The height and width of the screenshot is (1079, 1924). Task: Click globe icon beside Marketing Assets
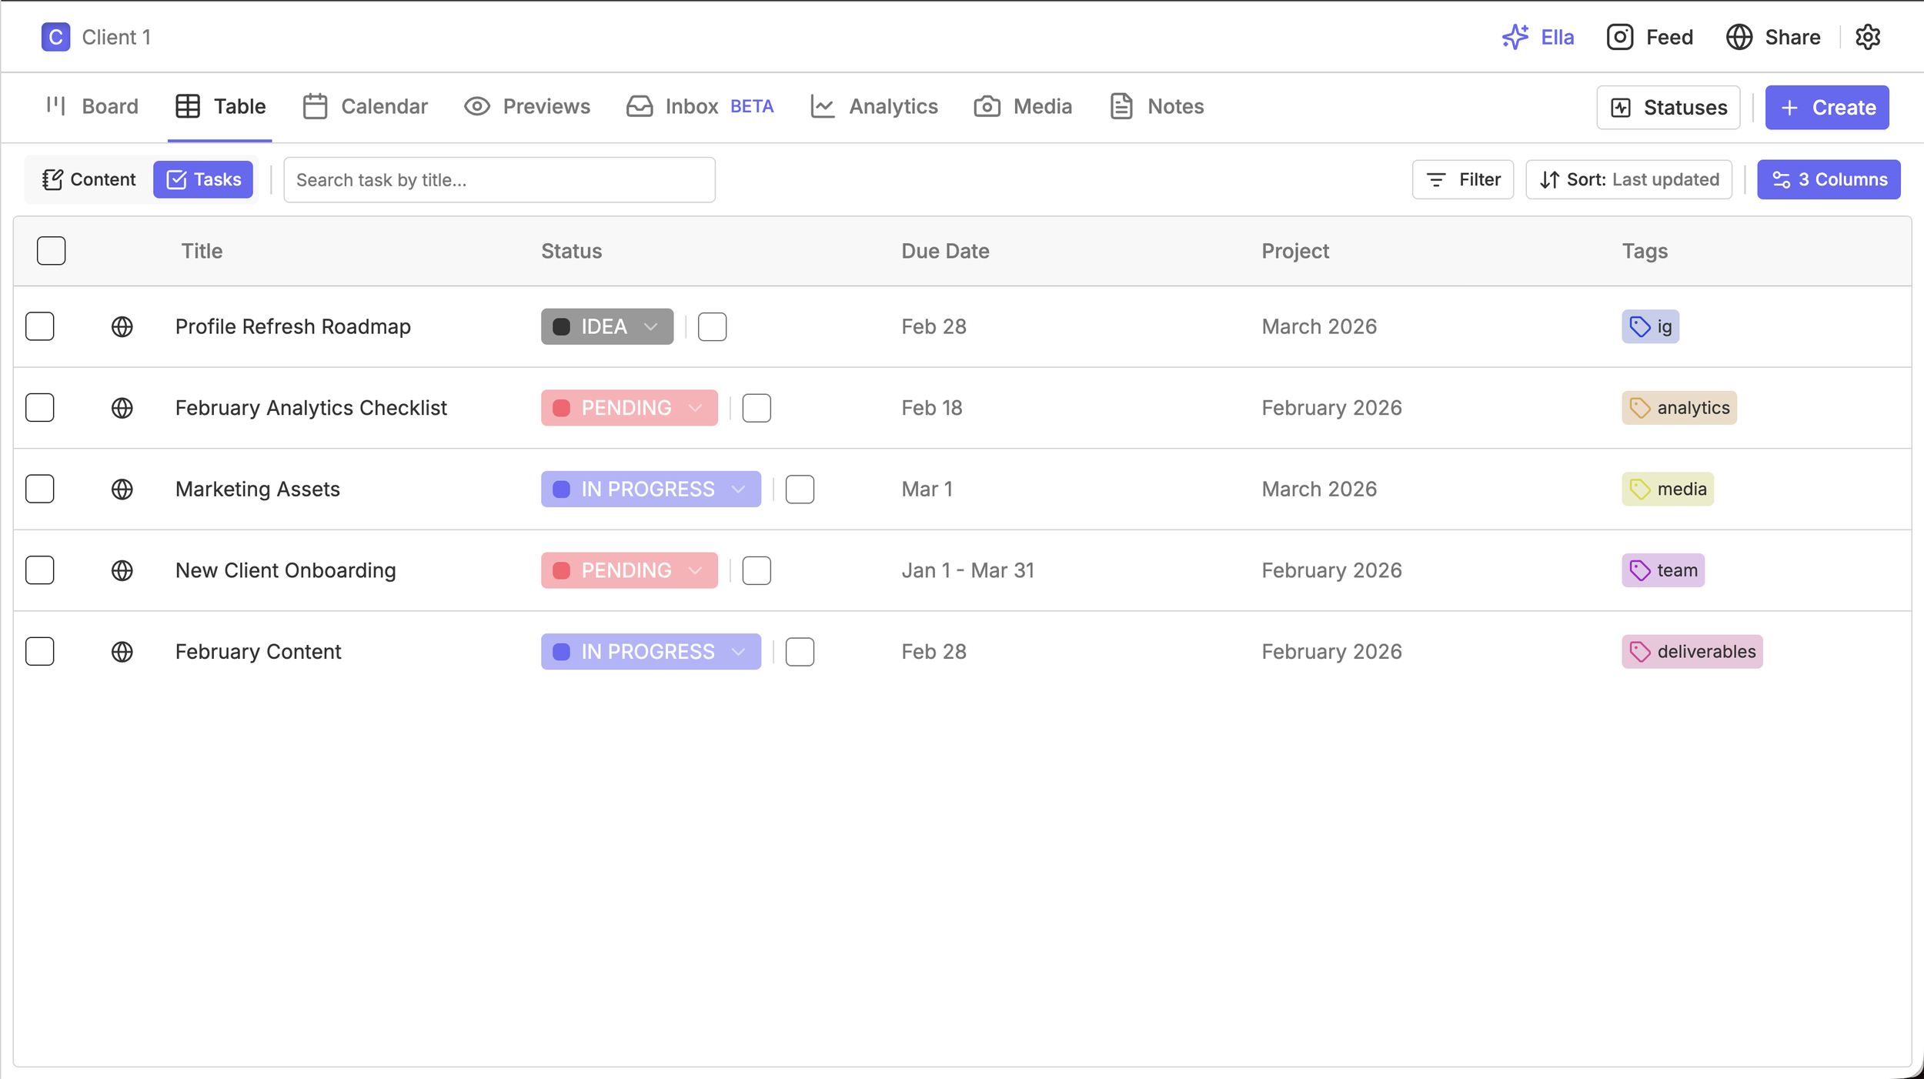click(122, 489)
